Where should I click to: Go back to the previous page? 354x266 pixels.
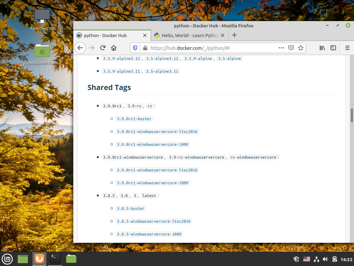point(80,48)
